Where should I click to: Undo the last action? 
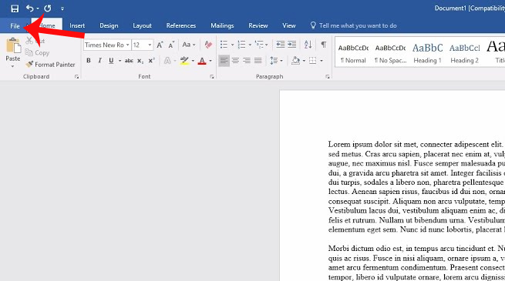29,8
